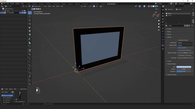Switch perspective/orthographic grid icon
Viewport: 195px width, 109px height.
[159, 30]
